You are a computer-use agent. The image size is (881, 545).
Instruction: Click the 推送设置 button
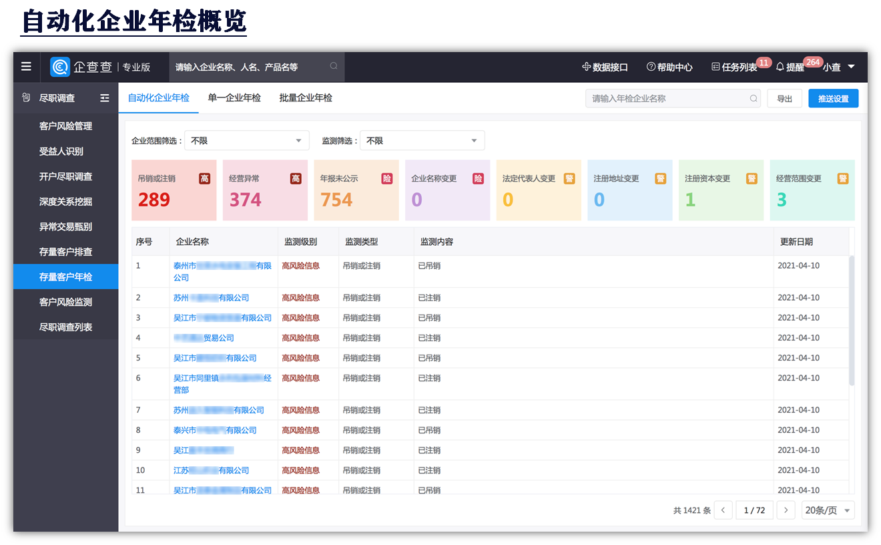click(834, 98)
